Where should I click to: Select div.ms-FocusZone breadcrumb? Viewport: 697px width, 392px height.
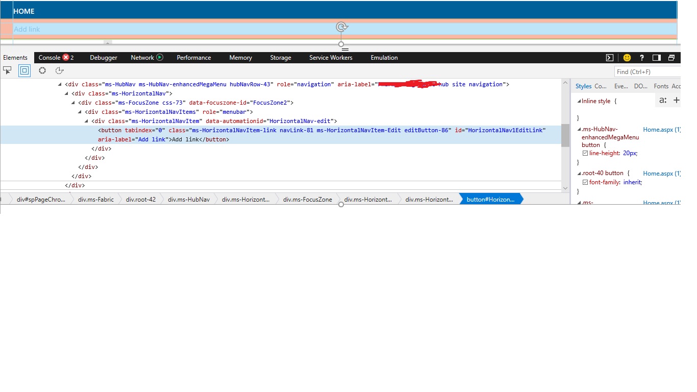coord(308,199)
